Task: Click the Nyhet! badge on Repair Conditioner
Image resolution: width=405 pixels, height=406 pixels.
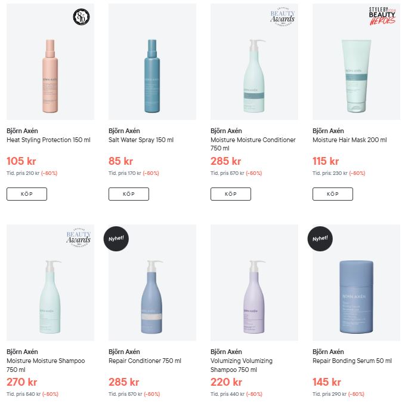Action: [116, 238]
